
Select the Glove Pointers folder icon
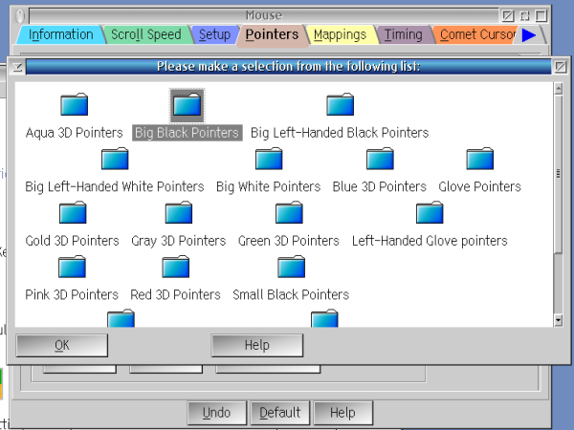point(480,159)
